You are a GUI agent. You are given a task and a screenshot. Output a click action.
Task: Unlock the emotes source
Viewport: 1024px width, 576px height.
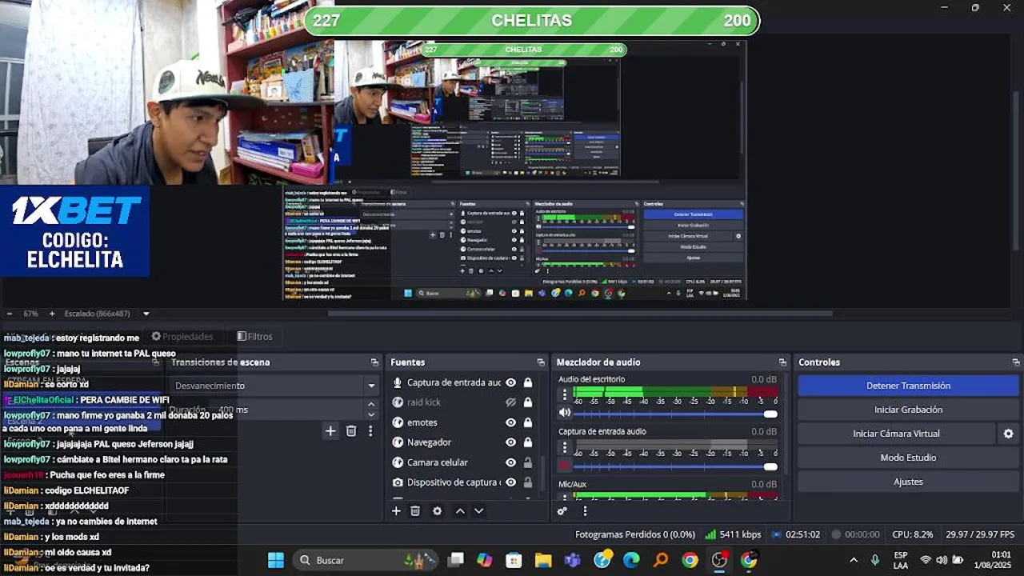528,422
